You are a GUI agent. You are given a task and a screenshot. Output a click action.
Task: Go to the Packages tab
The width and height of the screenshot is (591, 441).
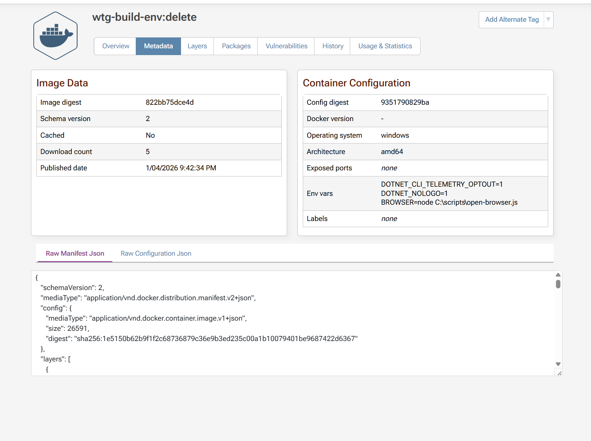point(236,46)
